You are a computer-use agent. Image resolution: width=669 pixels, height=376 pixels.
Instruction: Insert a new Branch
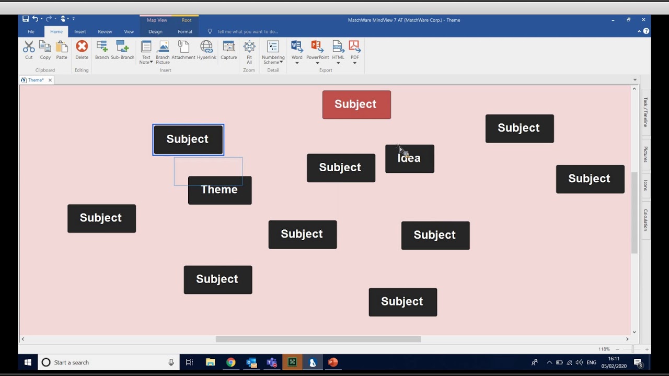(x=102, y=51)
